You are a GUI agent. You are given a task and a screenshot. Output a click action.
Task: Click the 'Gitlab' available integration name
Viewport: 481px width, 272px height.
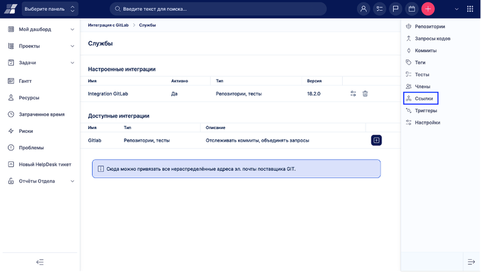point(94,141)
